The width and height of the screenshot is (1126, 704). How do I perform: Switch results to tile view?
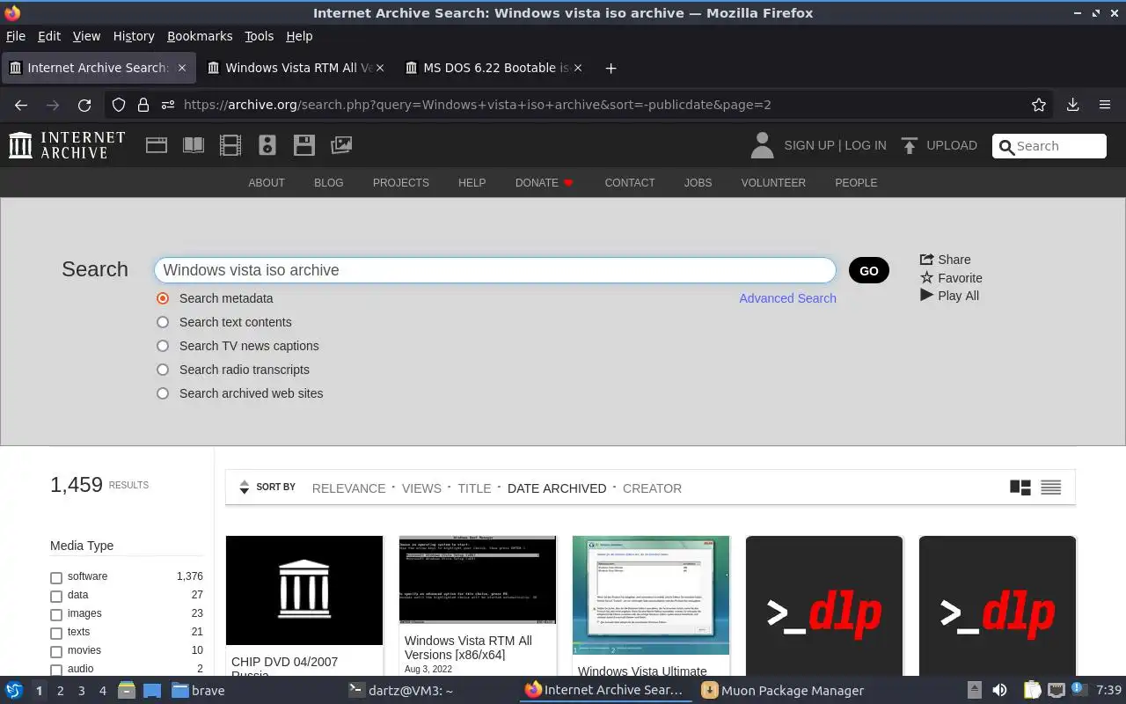pyautogui.click(x=1020, y=488)
